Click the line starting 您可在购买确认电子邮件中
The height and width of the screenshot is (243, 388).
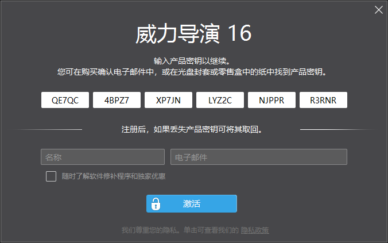click(x=192, y=72)
